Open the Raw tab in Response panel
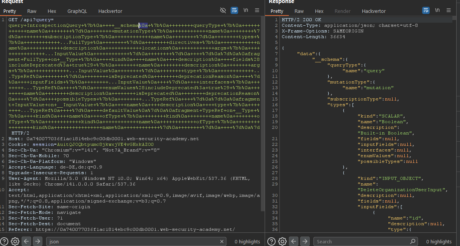The height and width of the screenshot is (246, 460). coord(299,11)
